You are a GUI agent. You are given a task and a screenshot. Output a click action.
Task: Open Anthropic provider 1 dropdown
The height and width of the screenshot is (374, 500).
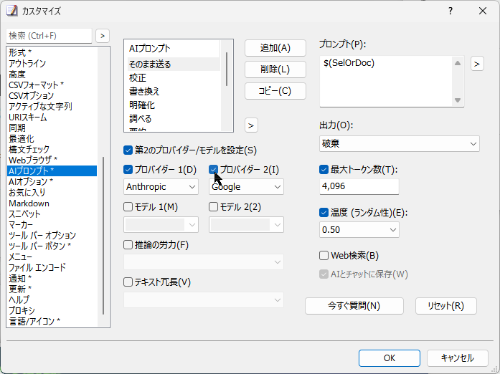tap(161, 187)
